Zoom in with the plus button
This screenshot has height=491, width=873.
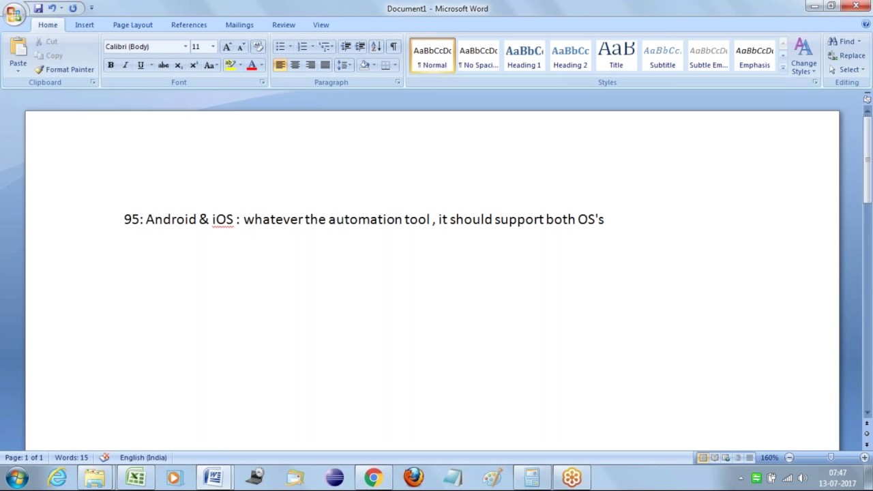(864, 458)
